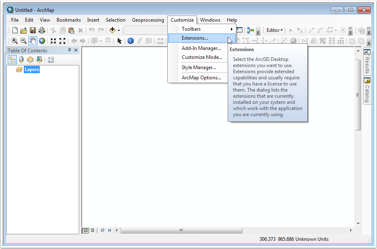This screenshot has width=377, height=249.
Task: Select the black arrow Select Elements tool
Action: click(119, 41)
